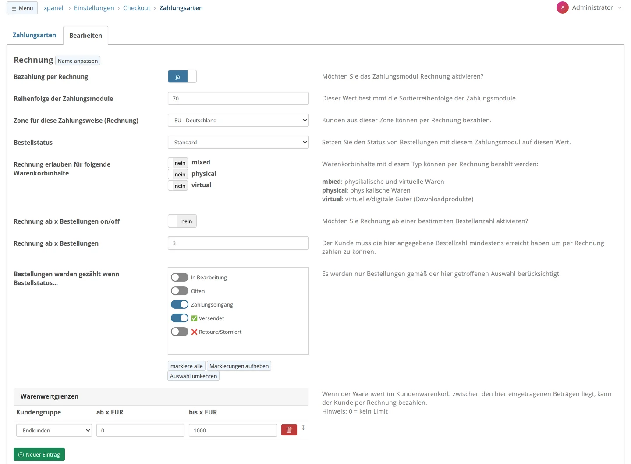The image size is (631, 464).
Task: Go to xpanel breadcrumb link
Action: point(53,8)
